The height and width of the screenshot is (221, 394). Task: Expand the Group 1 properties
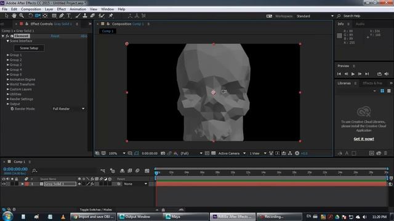point(8,55)
